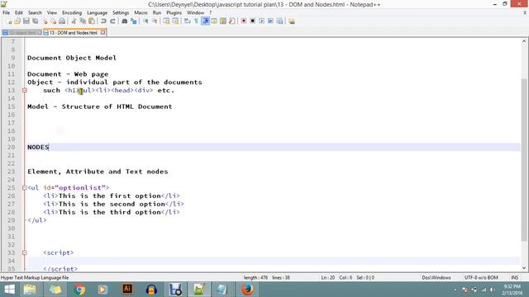Click the Close All toolbar icon
The image size is (529, 297).
(x=53, y=21)
